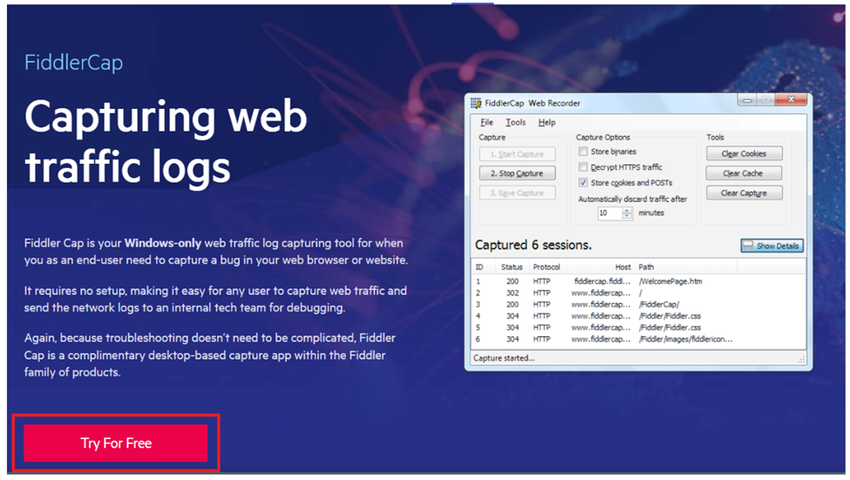Click 'Captured 6 sessions.' label
This screenshot has height=480, width=850.
click(533, 245)
